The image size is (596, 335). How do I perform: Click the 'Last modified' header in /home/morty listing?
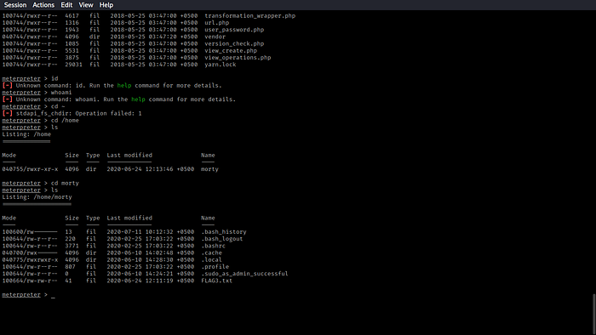click(129, 219)
